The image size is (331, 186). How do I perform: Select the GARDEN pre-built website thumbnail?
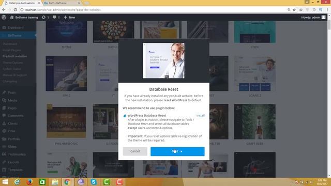pos(106,121)
